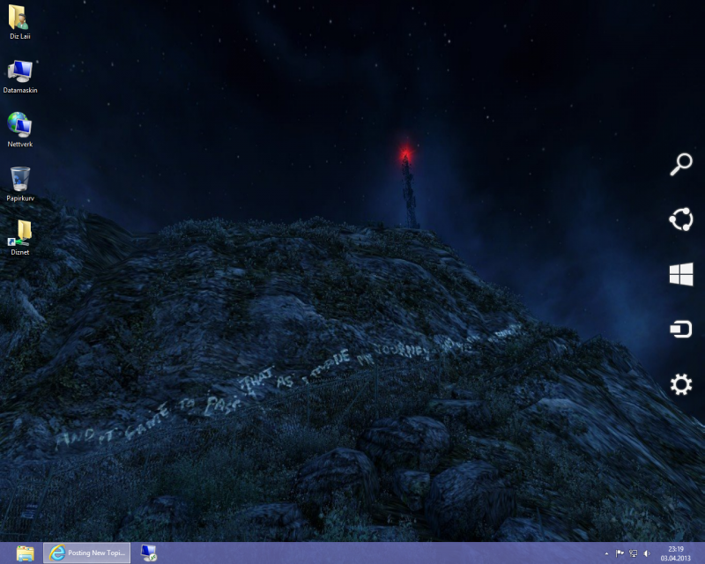Open the volume speaker control
705x564 pixels.
click(x=647, y=553)
